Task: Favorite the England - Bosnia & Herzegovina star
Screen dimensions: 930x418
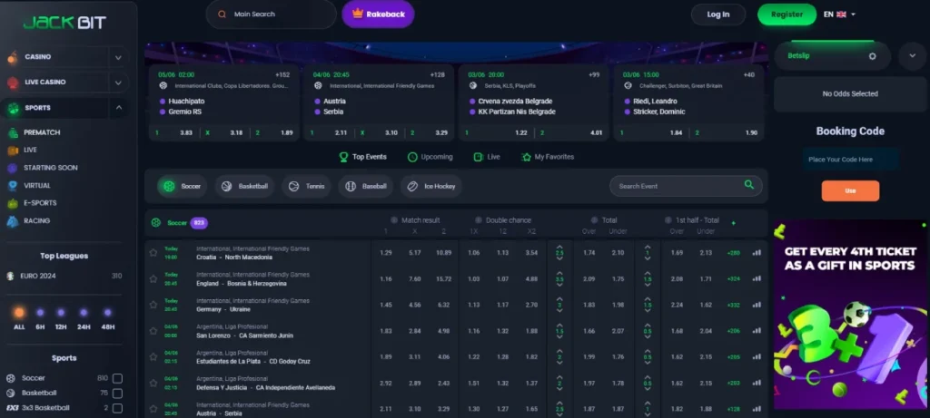Action: (x=153, y=279)
